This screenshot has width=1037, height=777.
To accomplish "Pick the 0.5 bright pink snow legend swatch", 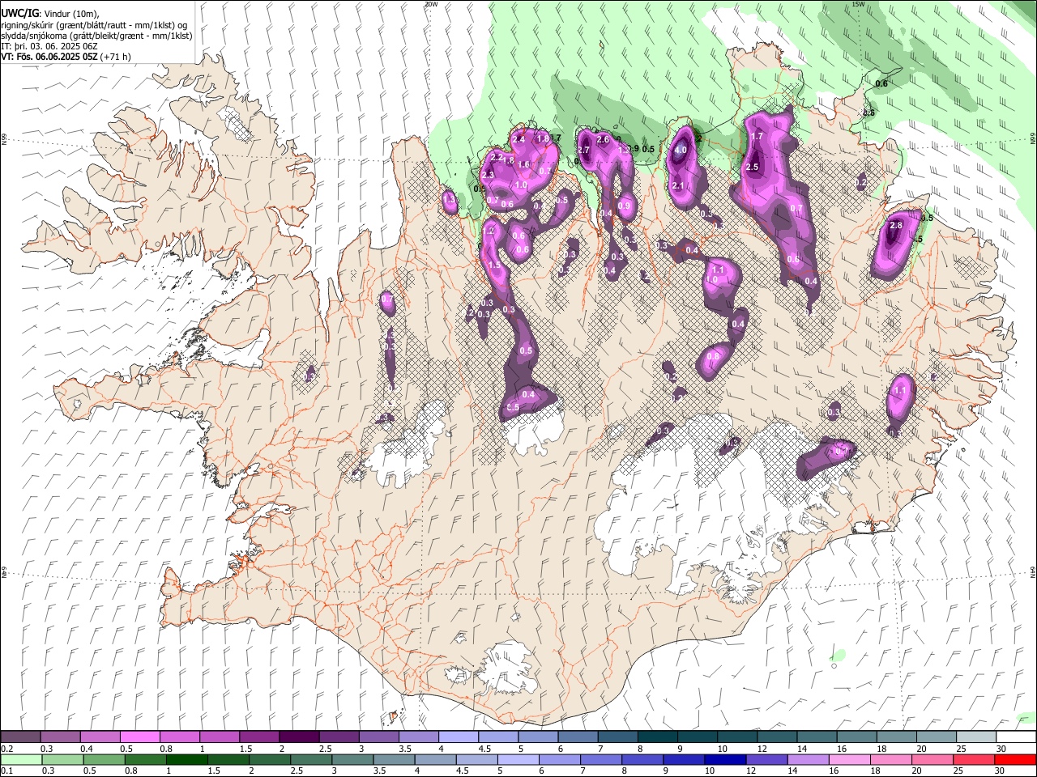I will tap(139, 737).
